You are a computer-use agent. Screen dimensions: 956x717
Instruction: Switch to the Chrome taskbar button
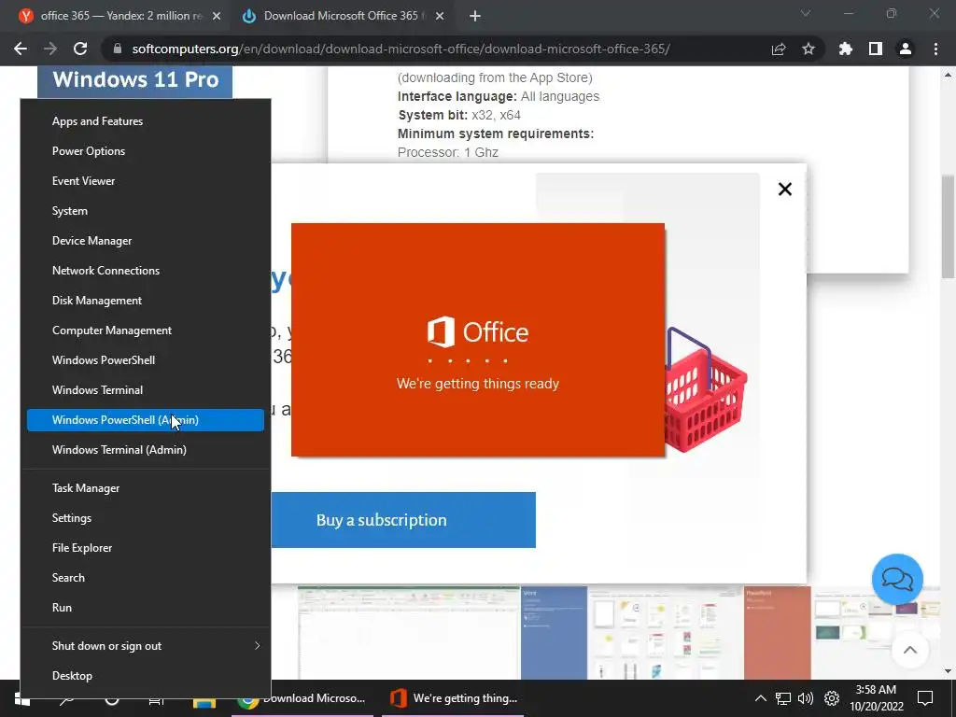303,698
